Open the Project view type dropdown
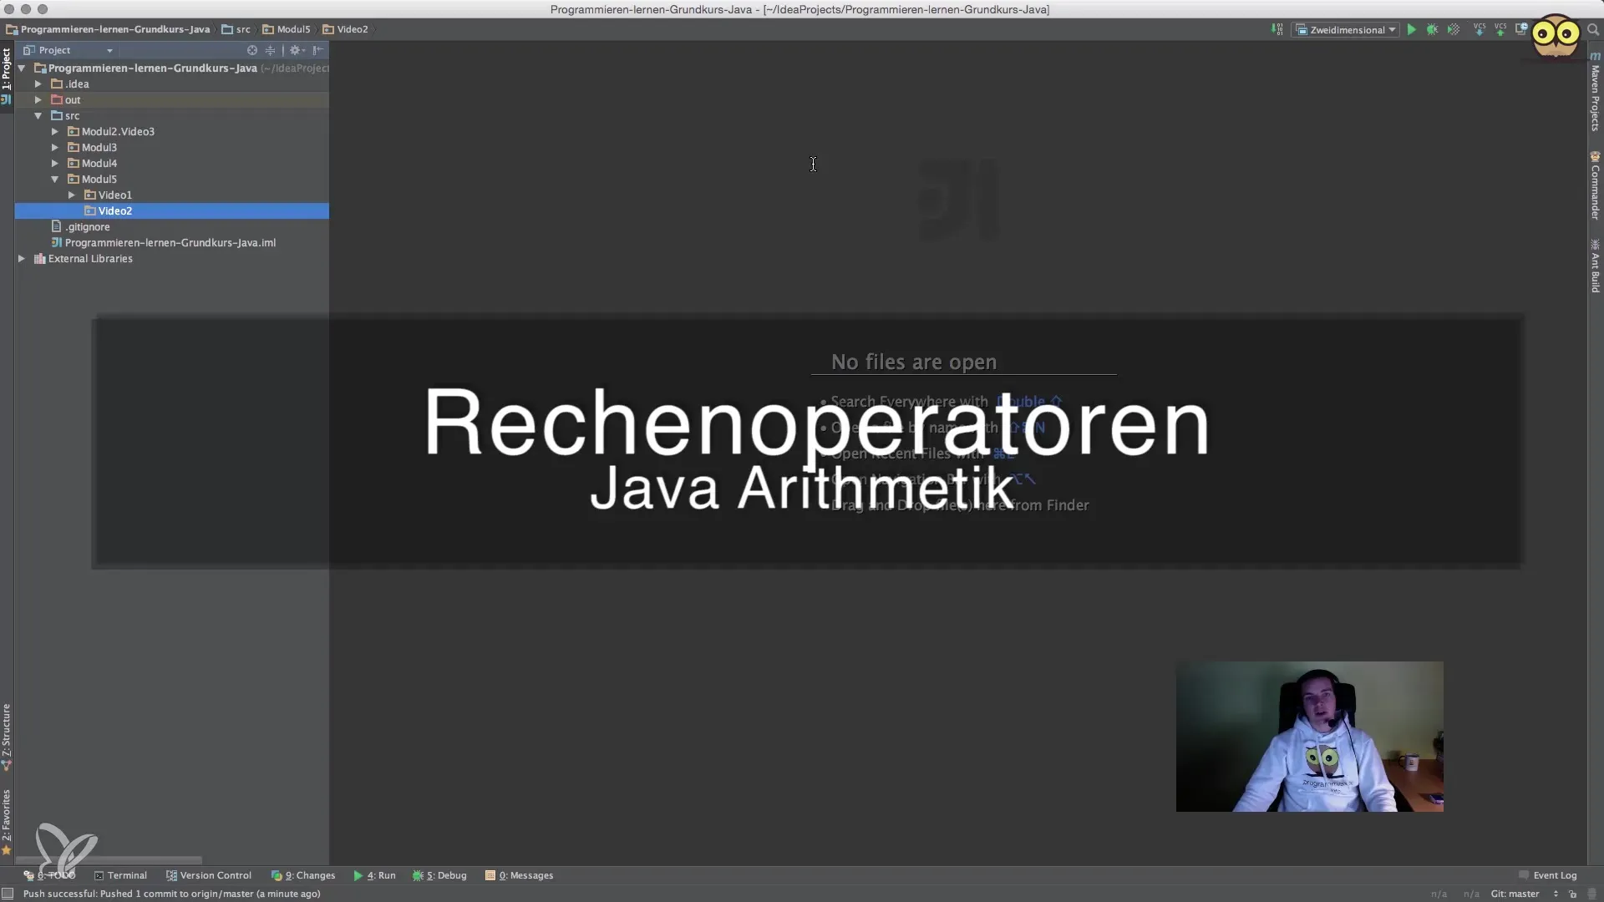Screen dimensions: 1604x902 68,50
